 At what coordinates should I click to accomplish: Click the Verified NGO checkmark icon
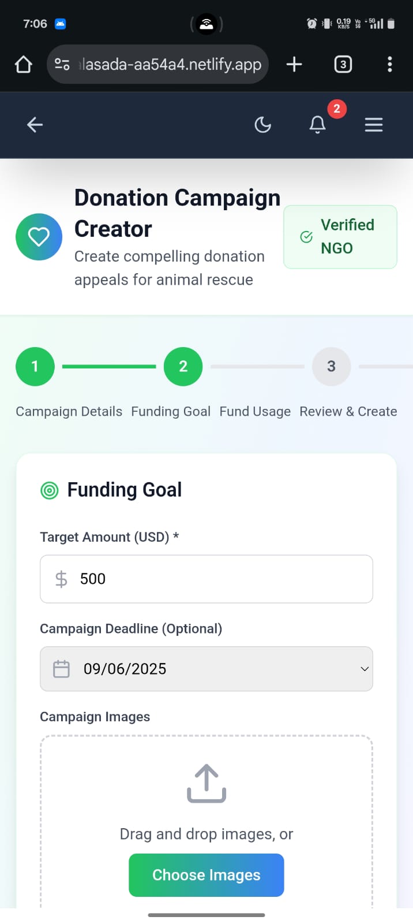[x=306, y=237]
